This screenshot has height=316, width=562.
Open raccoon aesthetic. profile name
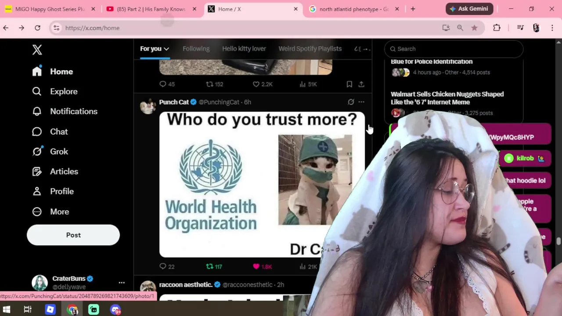coord(186,285)
